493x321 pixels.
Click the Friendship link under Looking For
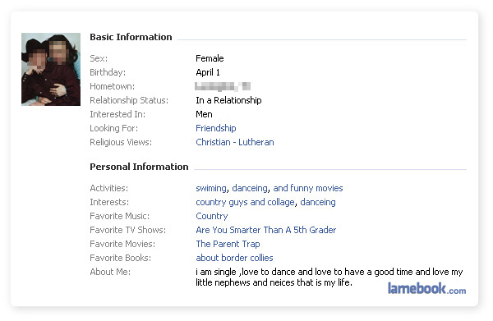(215, 128)
